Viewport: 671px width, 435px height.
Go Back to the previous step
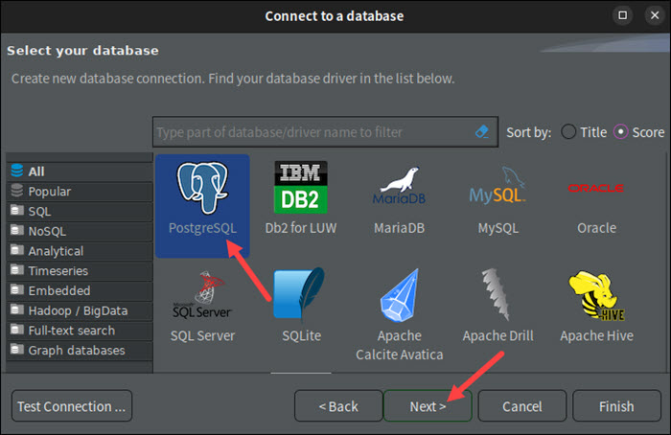tap(338, 406)
